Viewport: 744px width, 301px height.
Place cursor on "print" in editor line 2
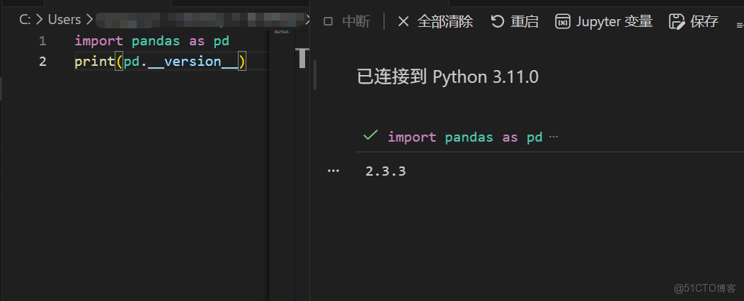(94, 62)
